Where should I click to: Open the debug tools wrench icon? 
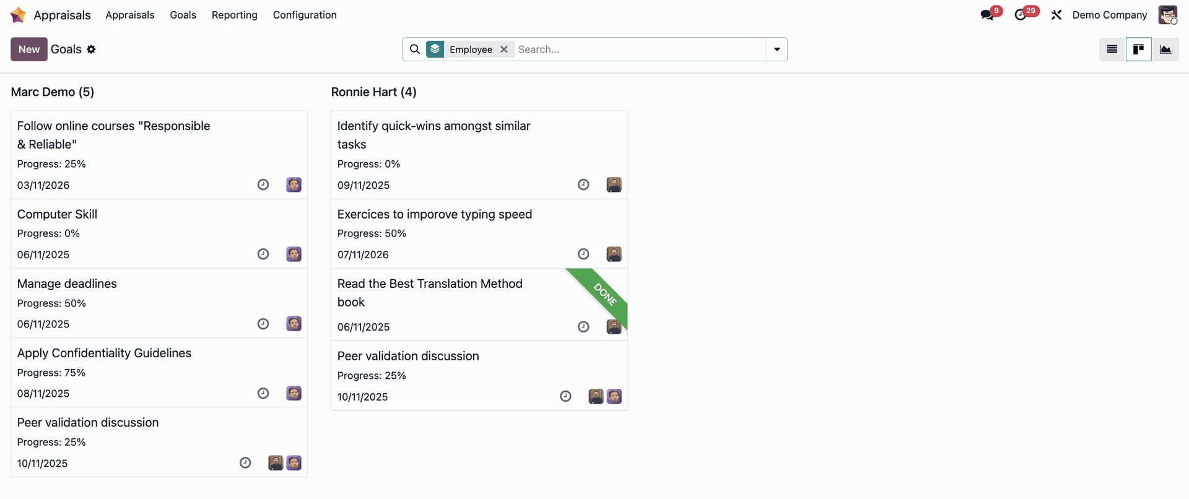coord(1056,15)
